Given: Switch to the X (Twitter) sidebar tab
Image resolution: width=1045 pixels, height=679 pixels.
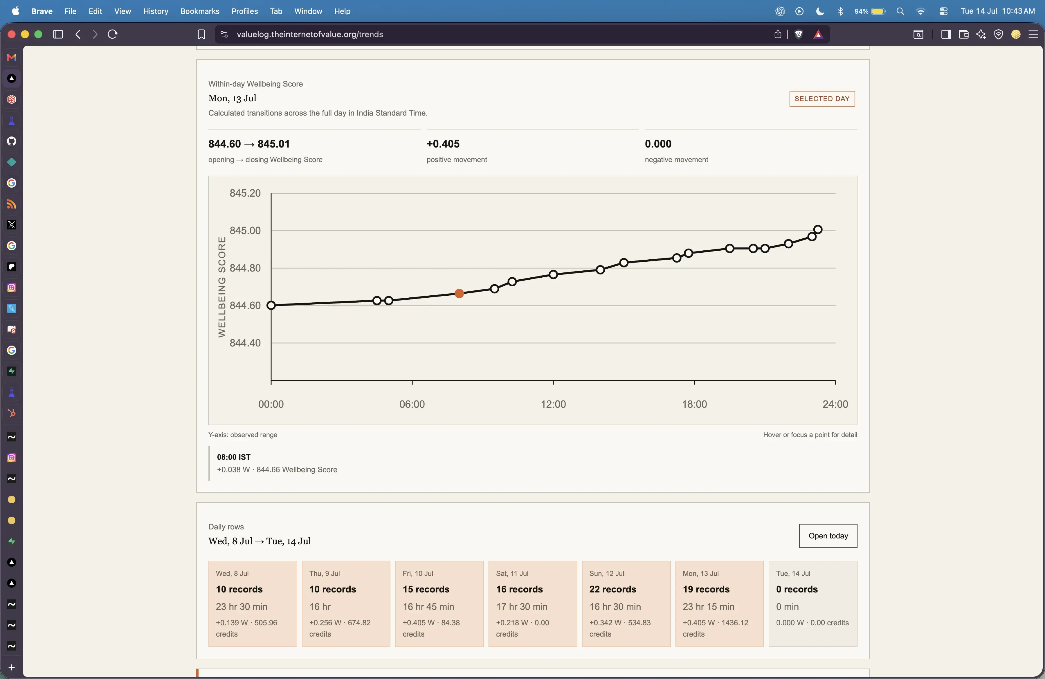Looking at the screenshot, I should [12, 225].
